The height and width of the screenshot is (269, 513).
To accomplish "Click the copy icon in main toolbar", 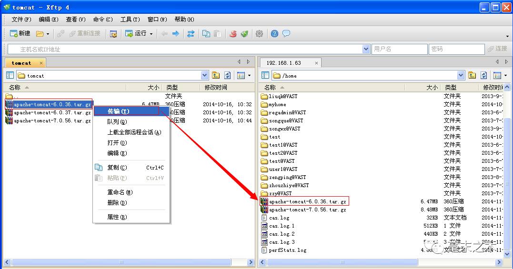I will click(206, 34).
